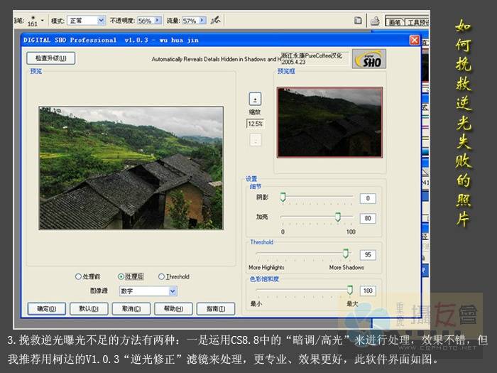Click the 最大 maximum saturation label
Image resolution: width=497 pixels, height=373 pixels.
[x=352, y=304]
